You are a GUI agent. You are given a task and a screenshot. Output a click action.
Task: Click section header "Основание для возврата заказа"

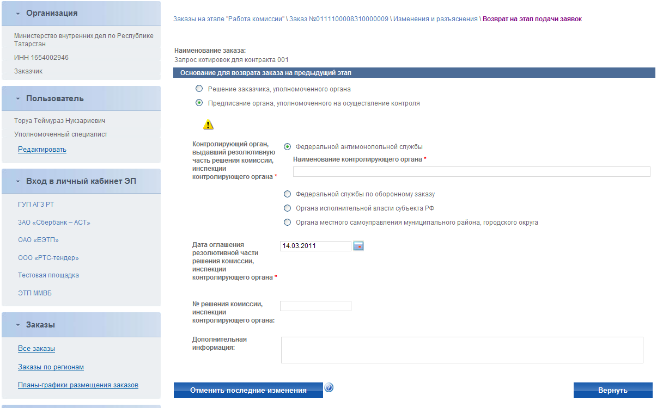414,72
